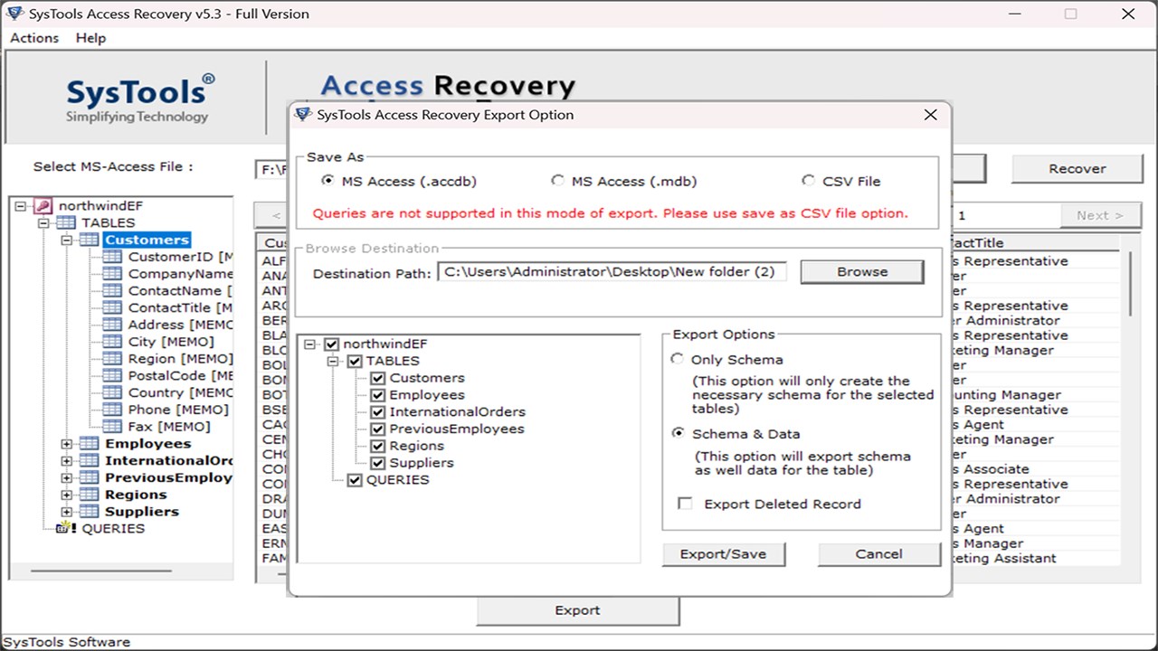
Task: Uncheck the Suppliers checkbox in dialog
Action: 378,462
